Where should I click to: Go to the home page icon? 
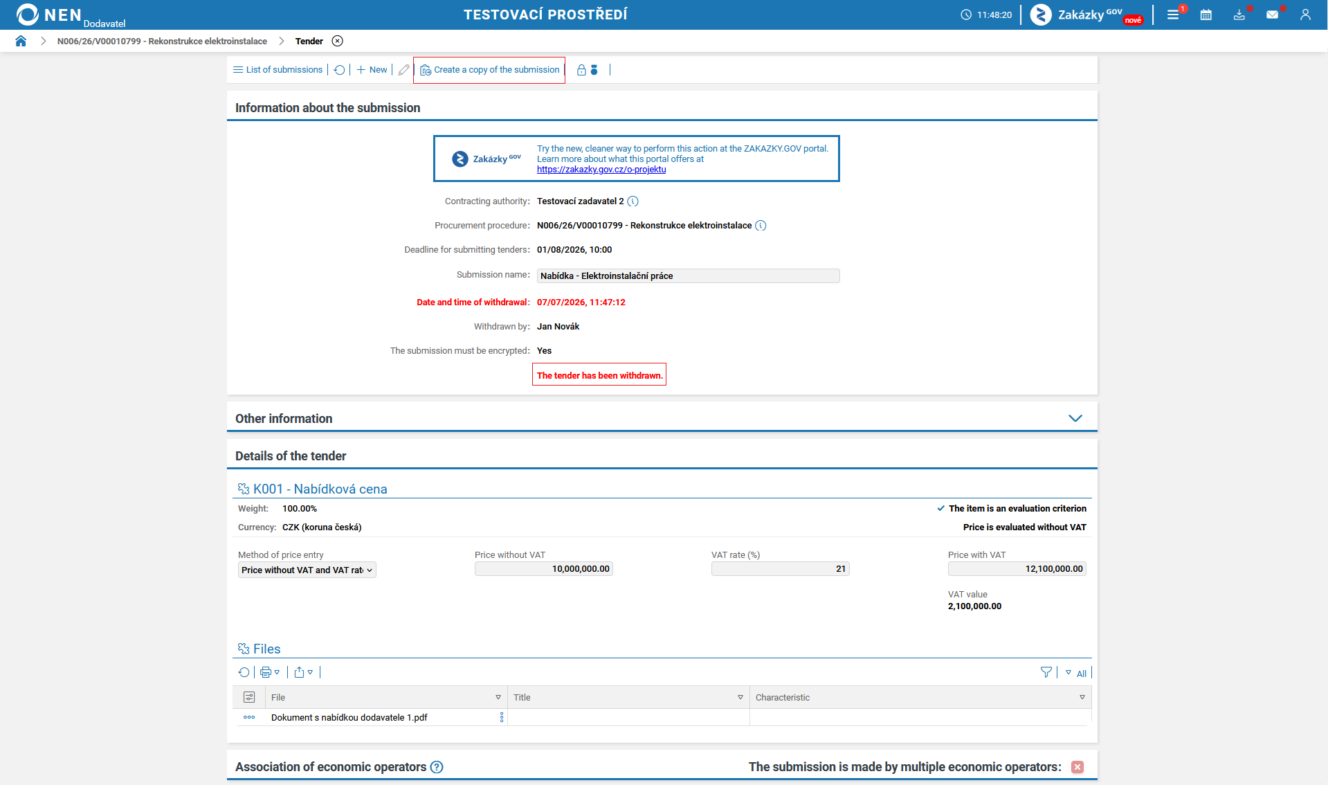tap(21, 41)
